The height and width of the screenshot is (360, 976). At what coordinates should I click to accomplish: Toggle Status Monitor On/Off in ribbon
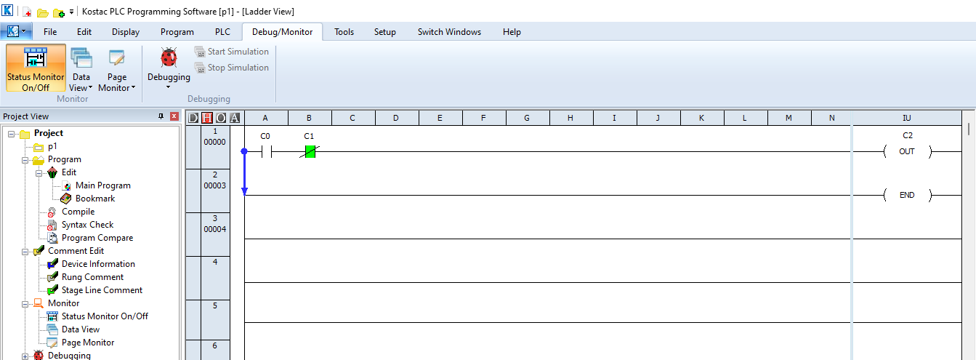click(x=36, y=68)
